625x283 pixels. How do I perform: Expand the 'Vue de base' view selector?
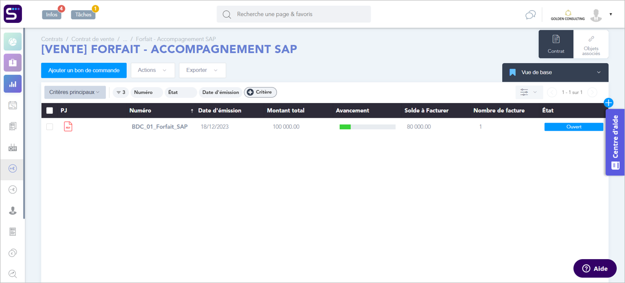point(555,72)
